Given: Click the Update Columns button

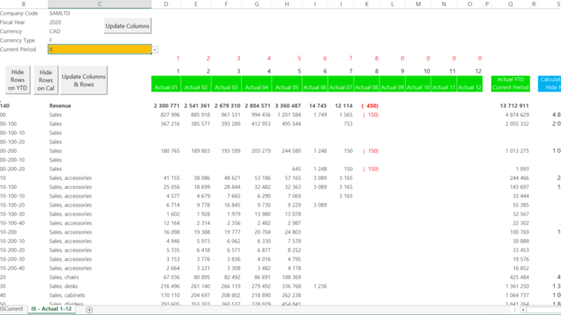Looking at the screenshot, I should [128, 26].
